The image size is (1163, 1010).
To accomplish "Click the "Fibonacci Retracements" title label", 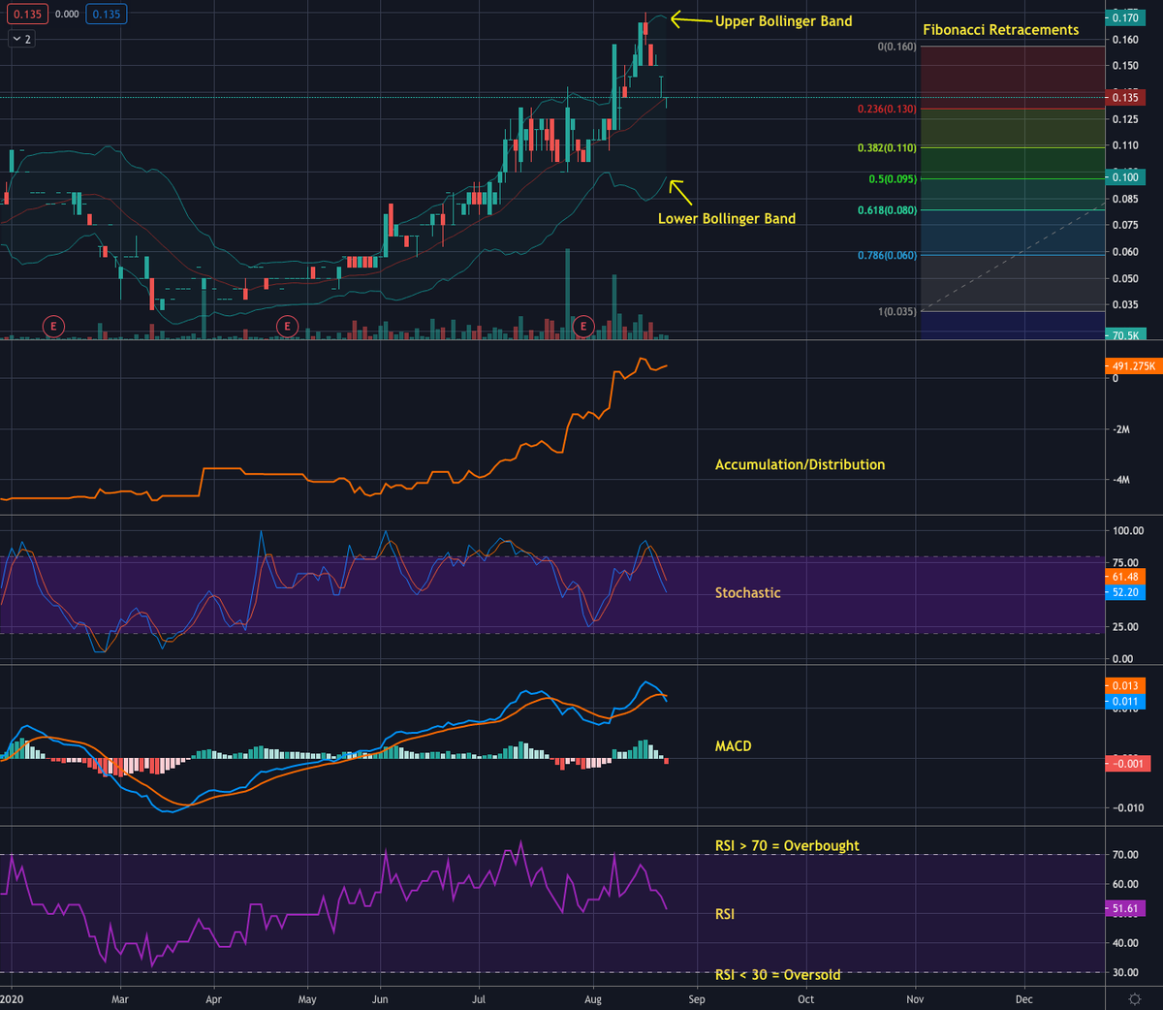I will [x=1001, y=30].
